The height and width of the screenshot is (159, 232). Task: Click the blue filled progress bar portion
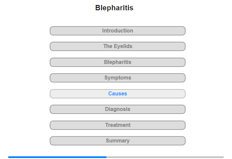click(x=56, y=157)
